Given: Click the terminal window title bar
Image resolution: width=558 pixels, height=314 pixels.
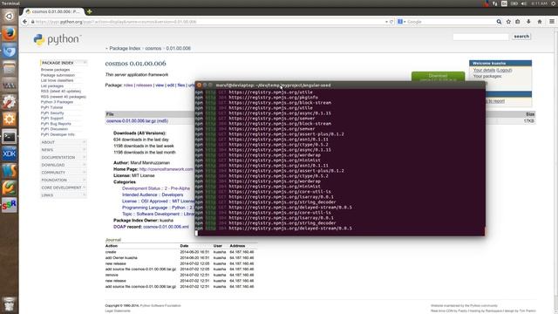Looking at the screenshot, I should coord(340,85).
